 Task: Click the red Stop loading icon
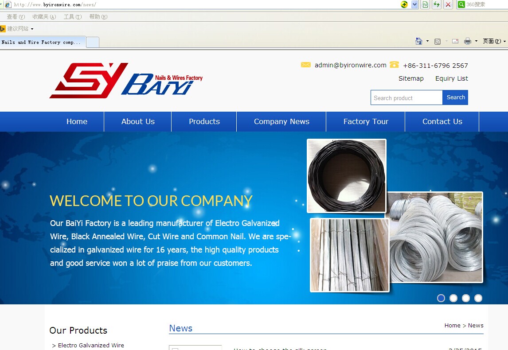click(x=448, y=4)
